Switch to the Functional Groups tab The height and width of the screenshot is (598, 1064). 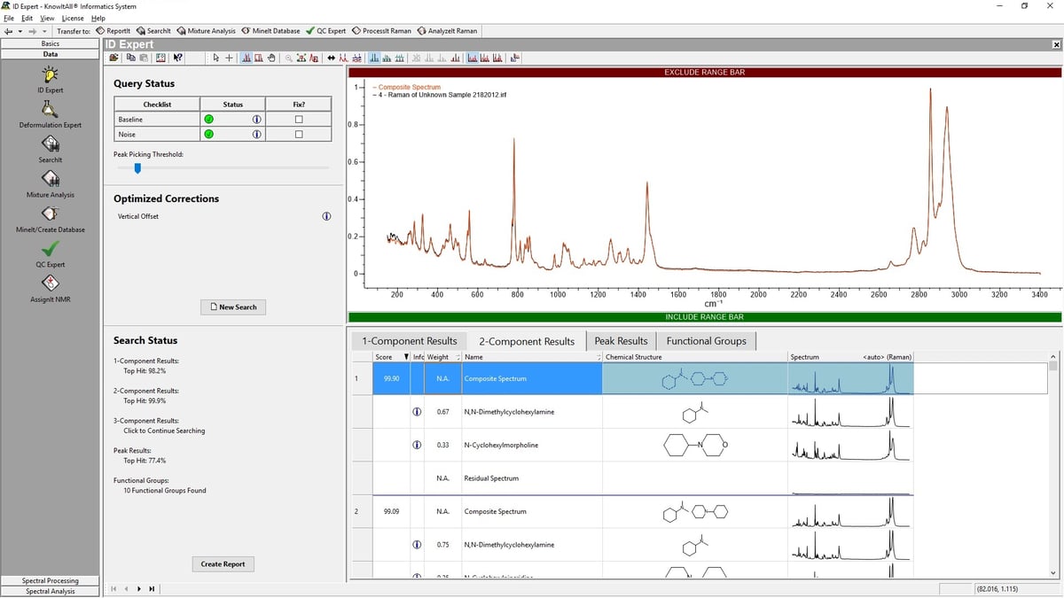pyautogui.click(x=707, y=340)
